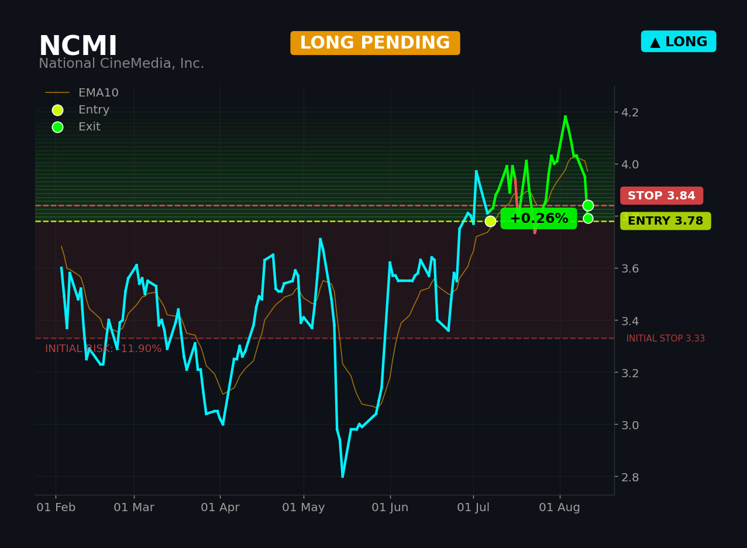
Task: Click the 3.6 price axis label
Action: point(629,268)
